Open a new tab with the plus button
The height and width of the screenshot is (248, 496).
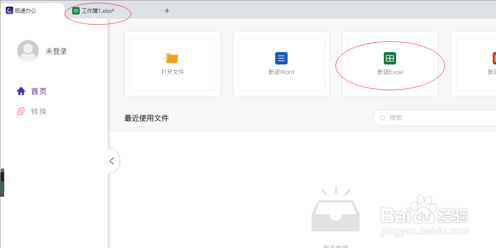click(x=167, y=11)
